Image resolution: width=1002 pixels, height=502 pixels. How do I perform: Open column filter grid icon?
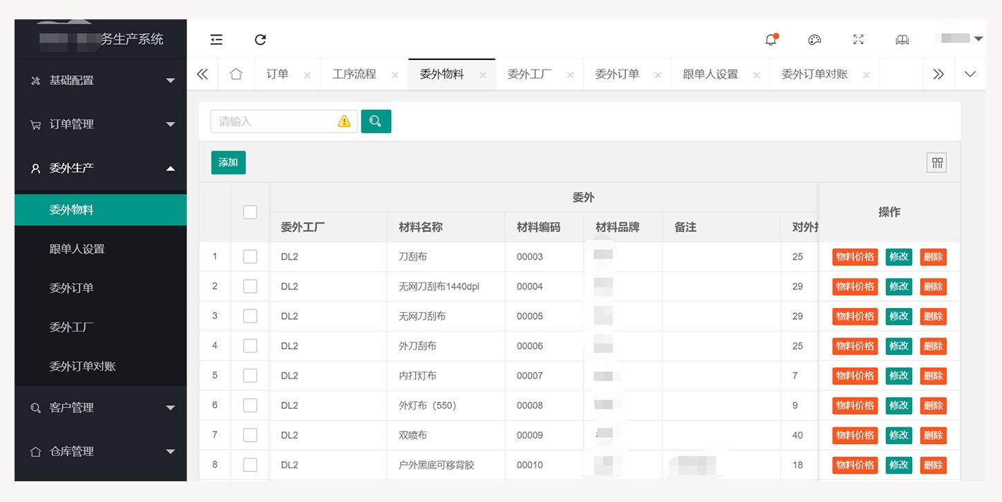[937, 163]
